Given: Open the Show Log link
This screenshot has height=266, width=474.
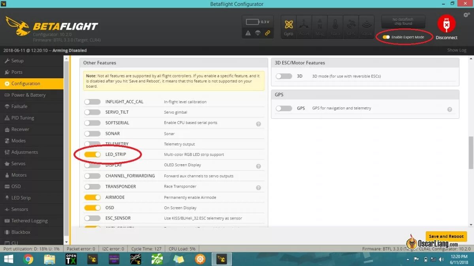Looking at the screenshot, I should pos(457,50).
